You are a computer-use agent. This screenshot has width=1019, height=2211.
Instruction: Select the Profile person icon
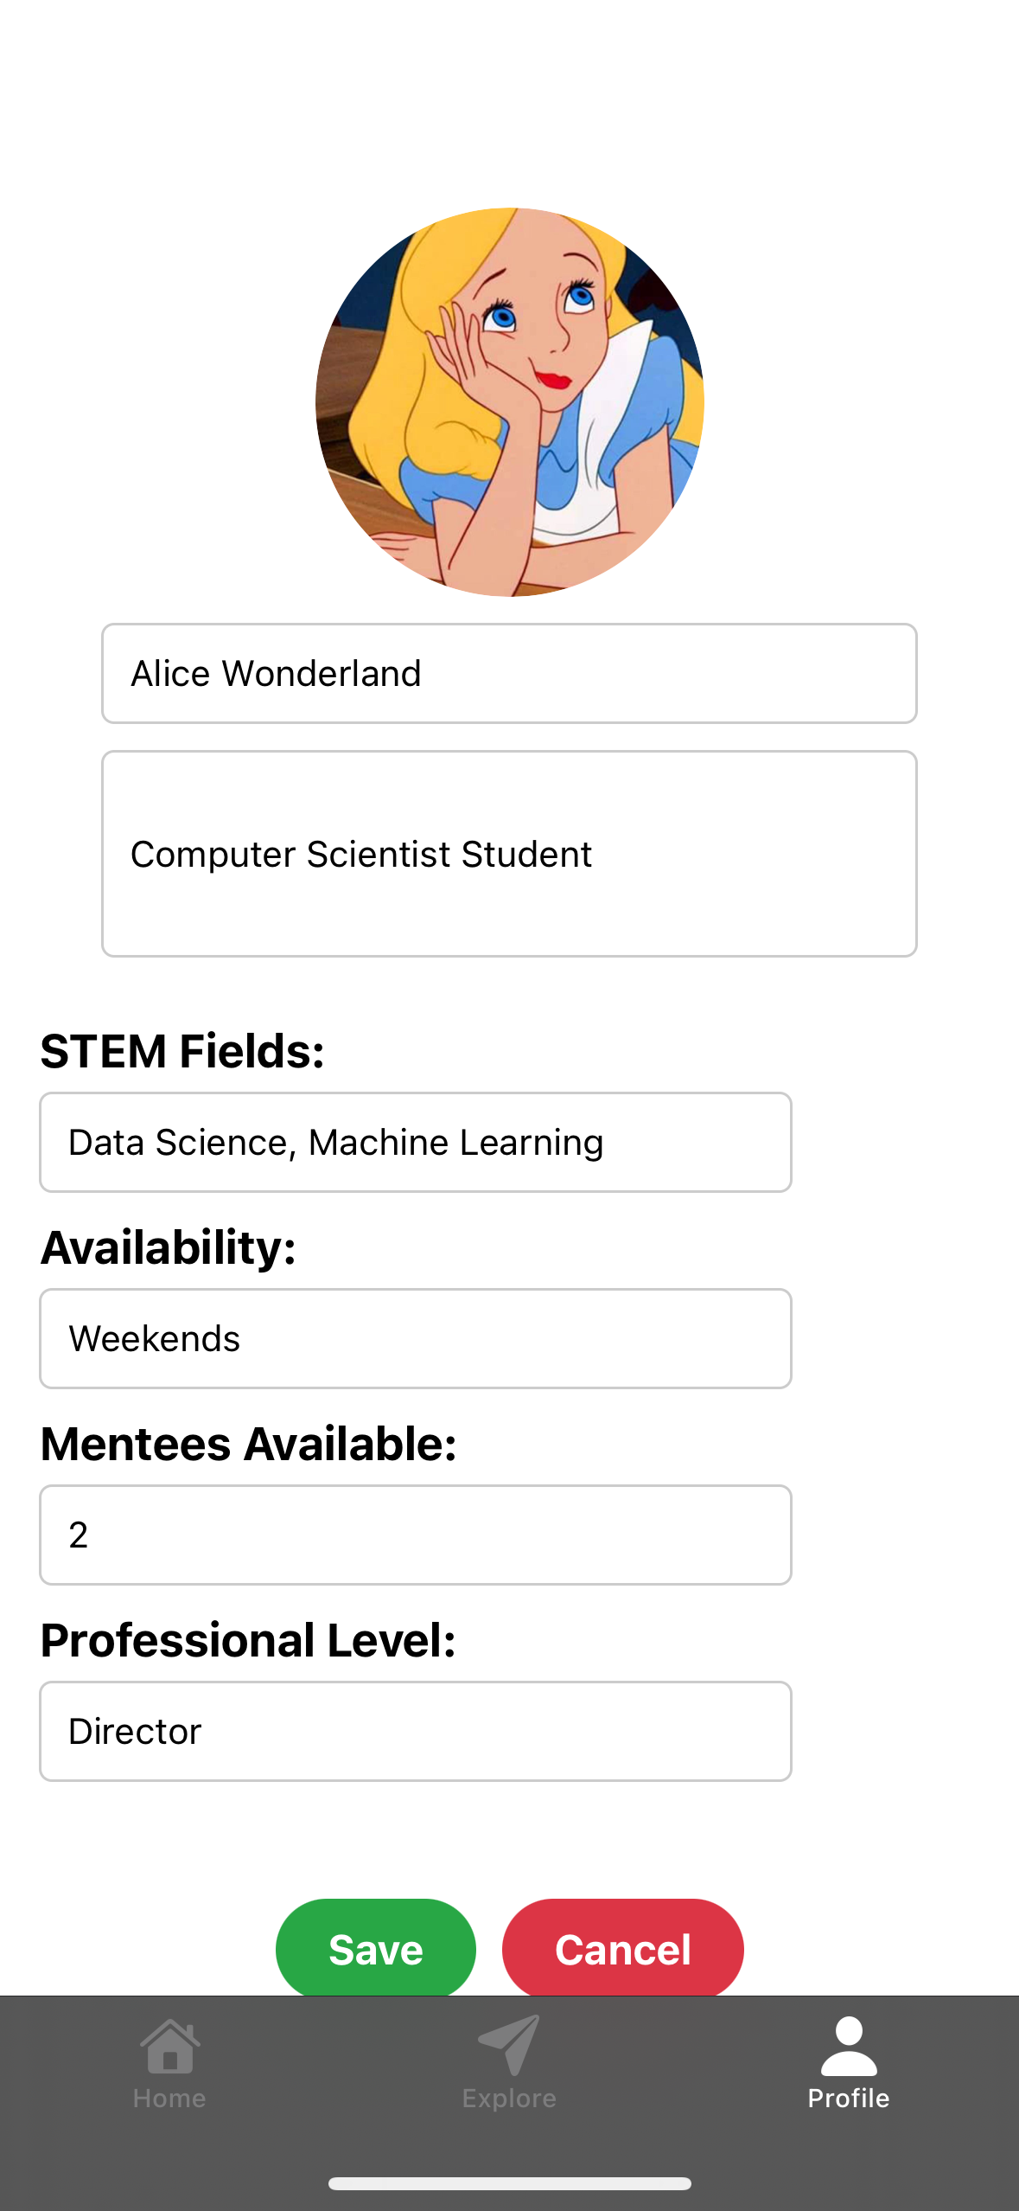[x=849, y=2046]
